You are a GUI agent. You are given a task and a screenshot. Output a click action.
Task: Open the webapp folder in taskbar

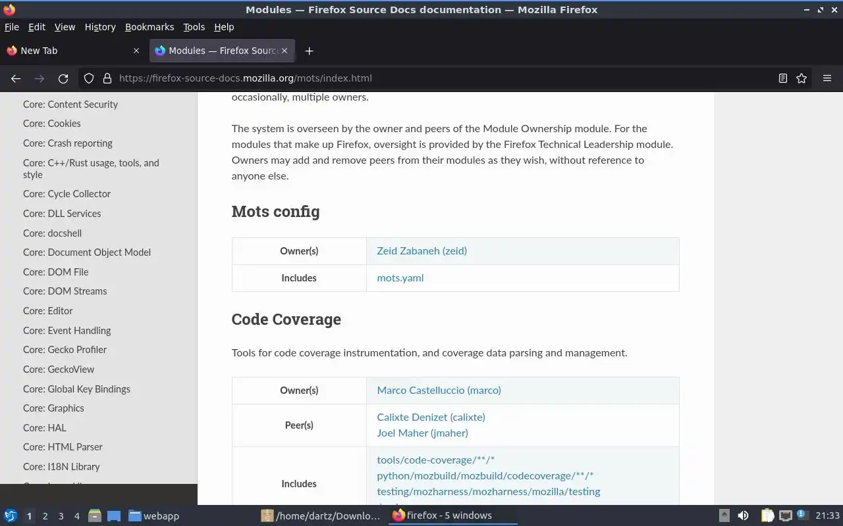(x=153, y=516)
